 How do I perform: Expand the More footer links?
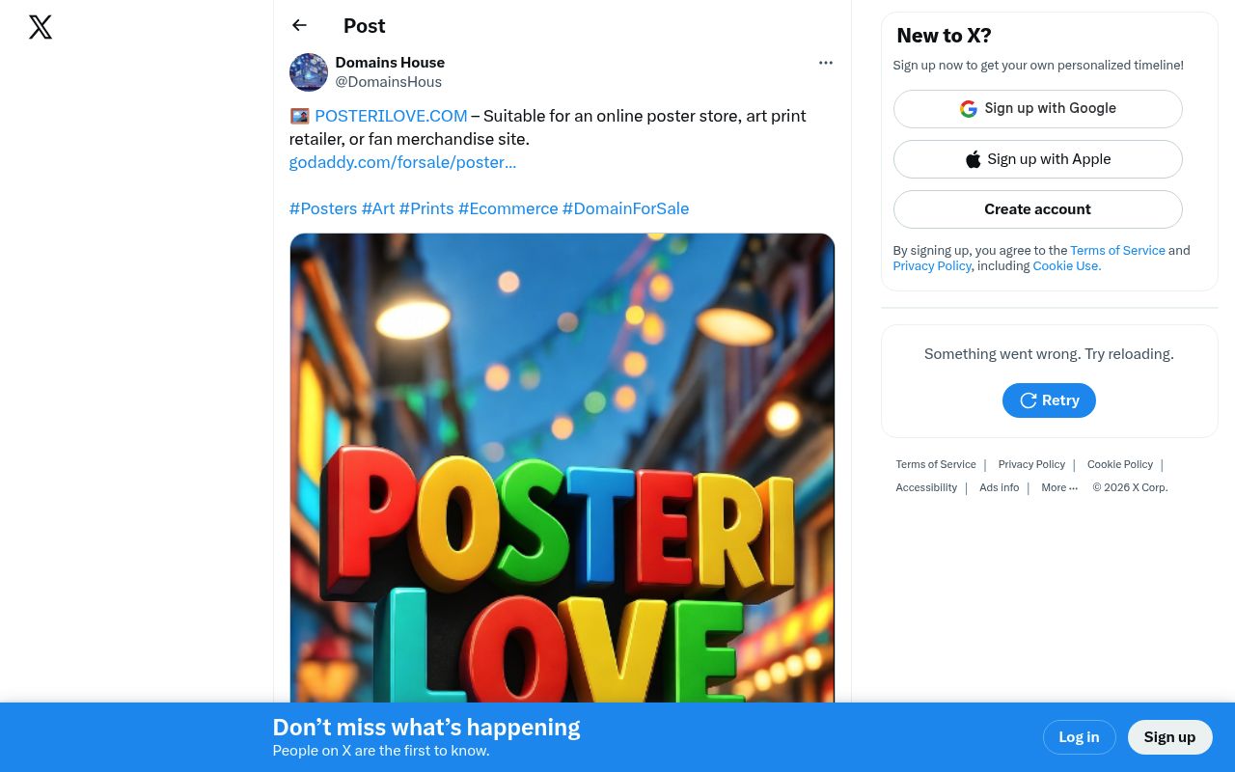[1059, 487]
